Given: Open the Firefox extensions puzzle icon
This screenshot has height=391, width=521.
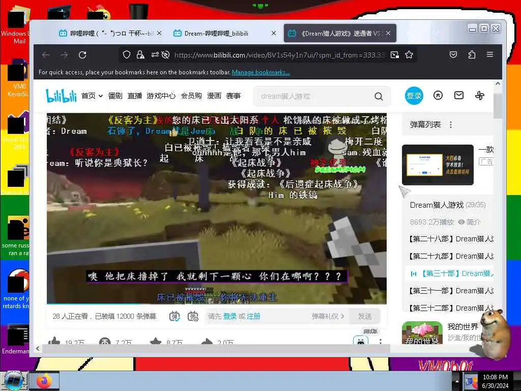Looking at the screenshot, I should pyautogui.click(x=472, y=55).
